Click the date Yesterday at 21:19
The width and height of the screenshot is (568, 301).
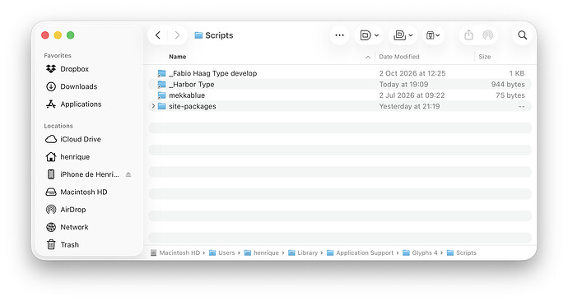click(409, 106)
